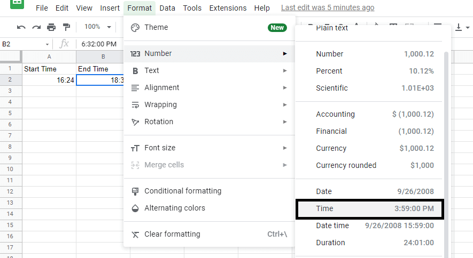Click the Undo arrow icon
The height and width of the screenshot is (258, 473).
pyautogui.click(x=21, y=27)
